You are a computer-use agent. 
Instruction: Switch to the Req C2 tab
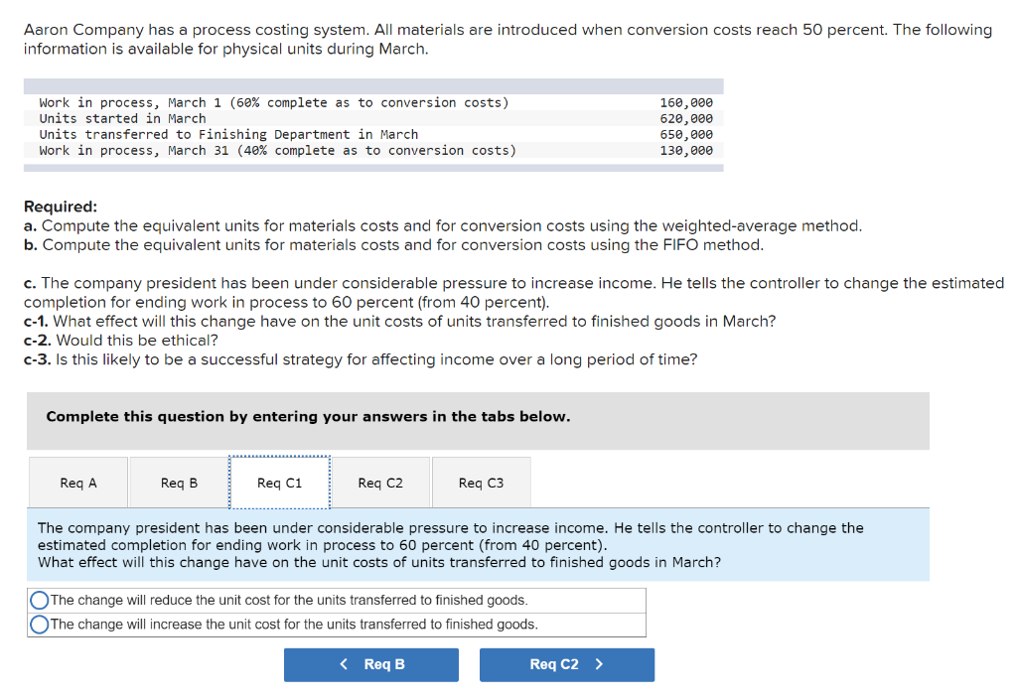[380, 482]
